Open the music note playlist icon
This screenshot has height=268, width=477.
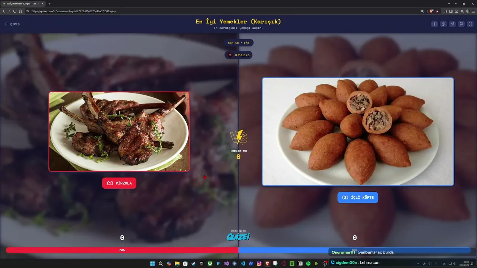pos(445,11)
